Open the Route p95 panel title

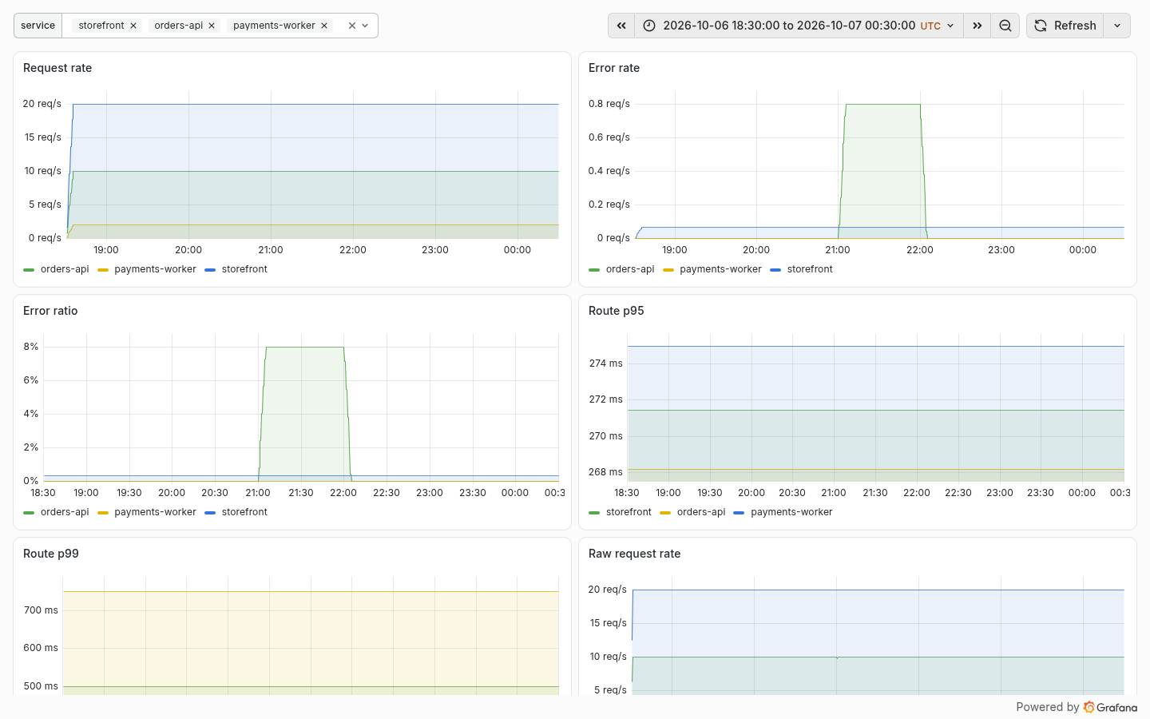[x=616, y=311]
